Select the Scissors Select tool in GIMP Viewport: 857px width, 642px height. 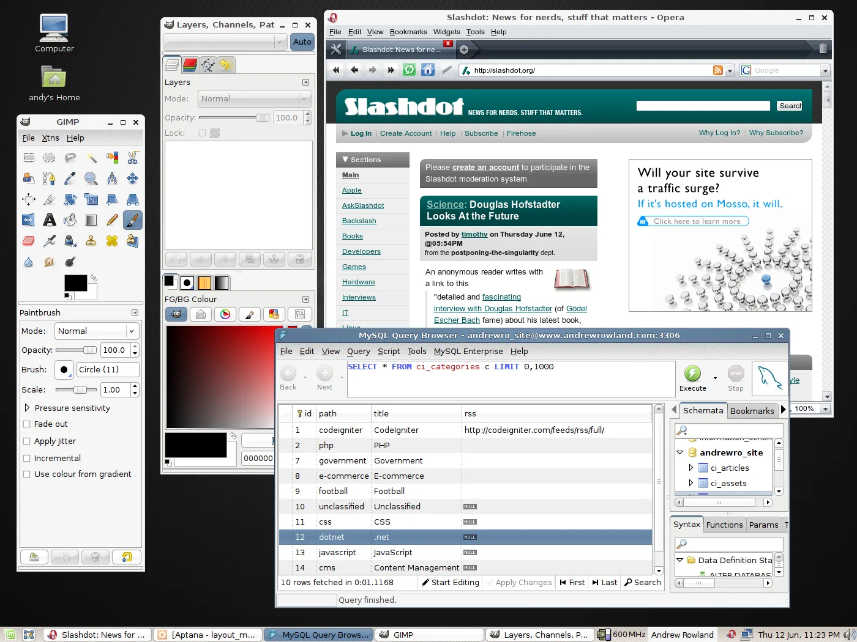pyautogui.click(x=133, y=158)
